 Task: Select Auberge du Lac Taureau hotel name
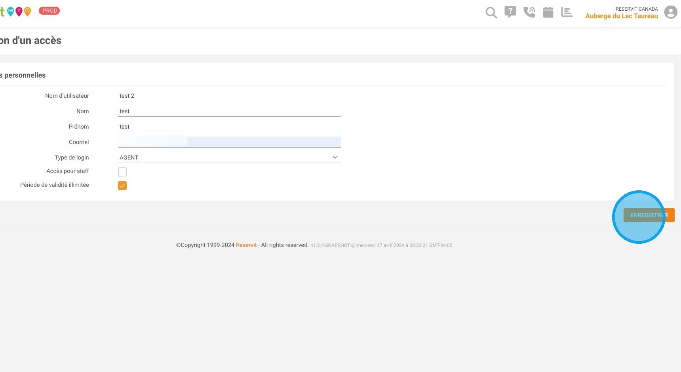[622, 16]
